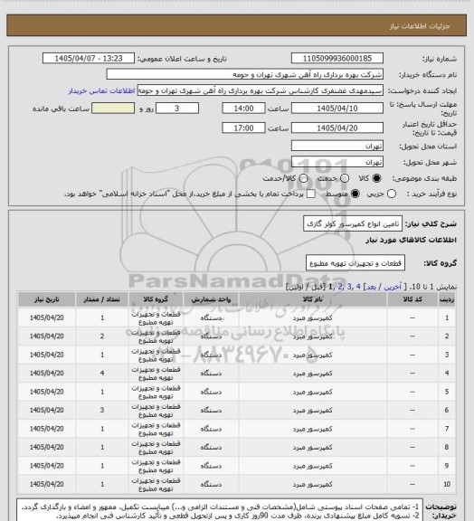Click the empty remaining hours field
474x521 pixels.
pos(113,109)
